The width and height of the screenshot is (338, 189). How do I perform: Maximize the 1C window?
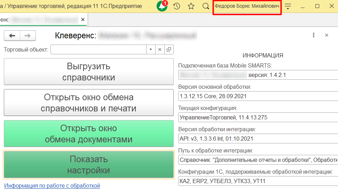(317, 6)
